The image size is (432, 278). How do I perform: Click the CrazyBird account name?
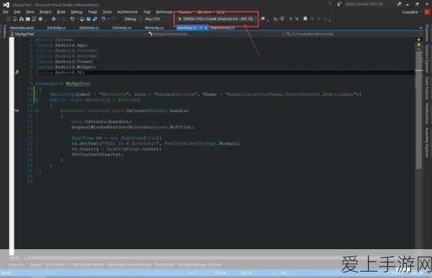(x=410, y=12)
